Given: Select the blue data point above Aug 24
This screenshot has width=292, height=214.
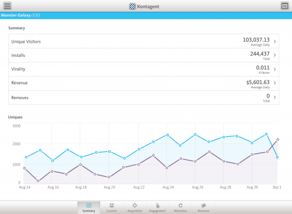Looking at the screenshot, I should [167, 135].
